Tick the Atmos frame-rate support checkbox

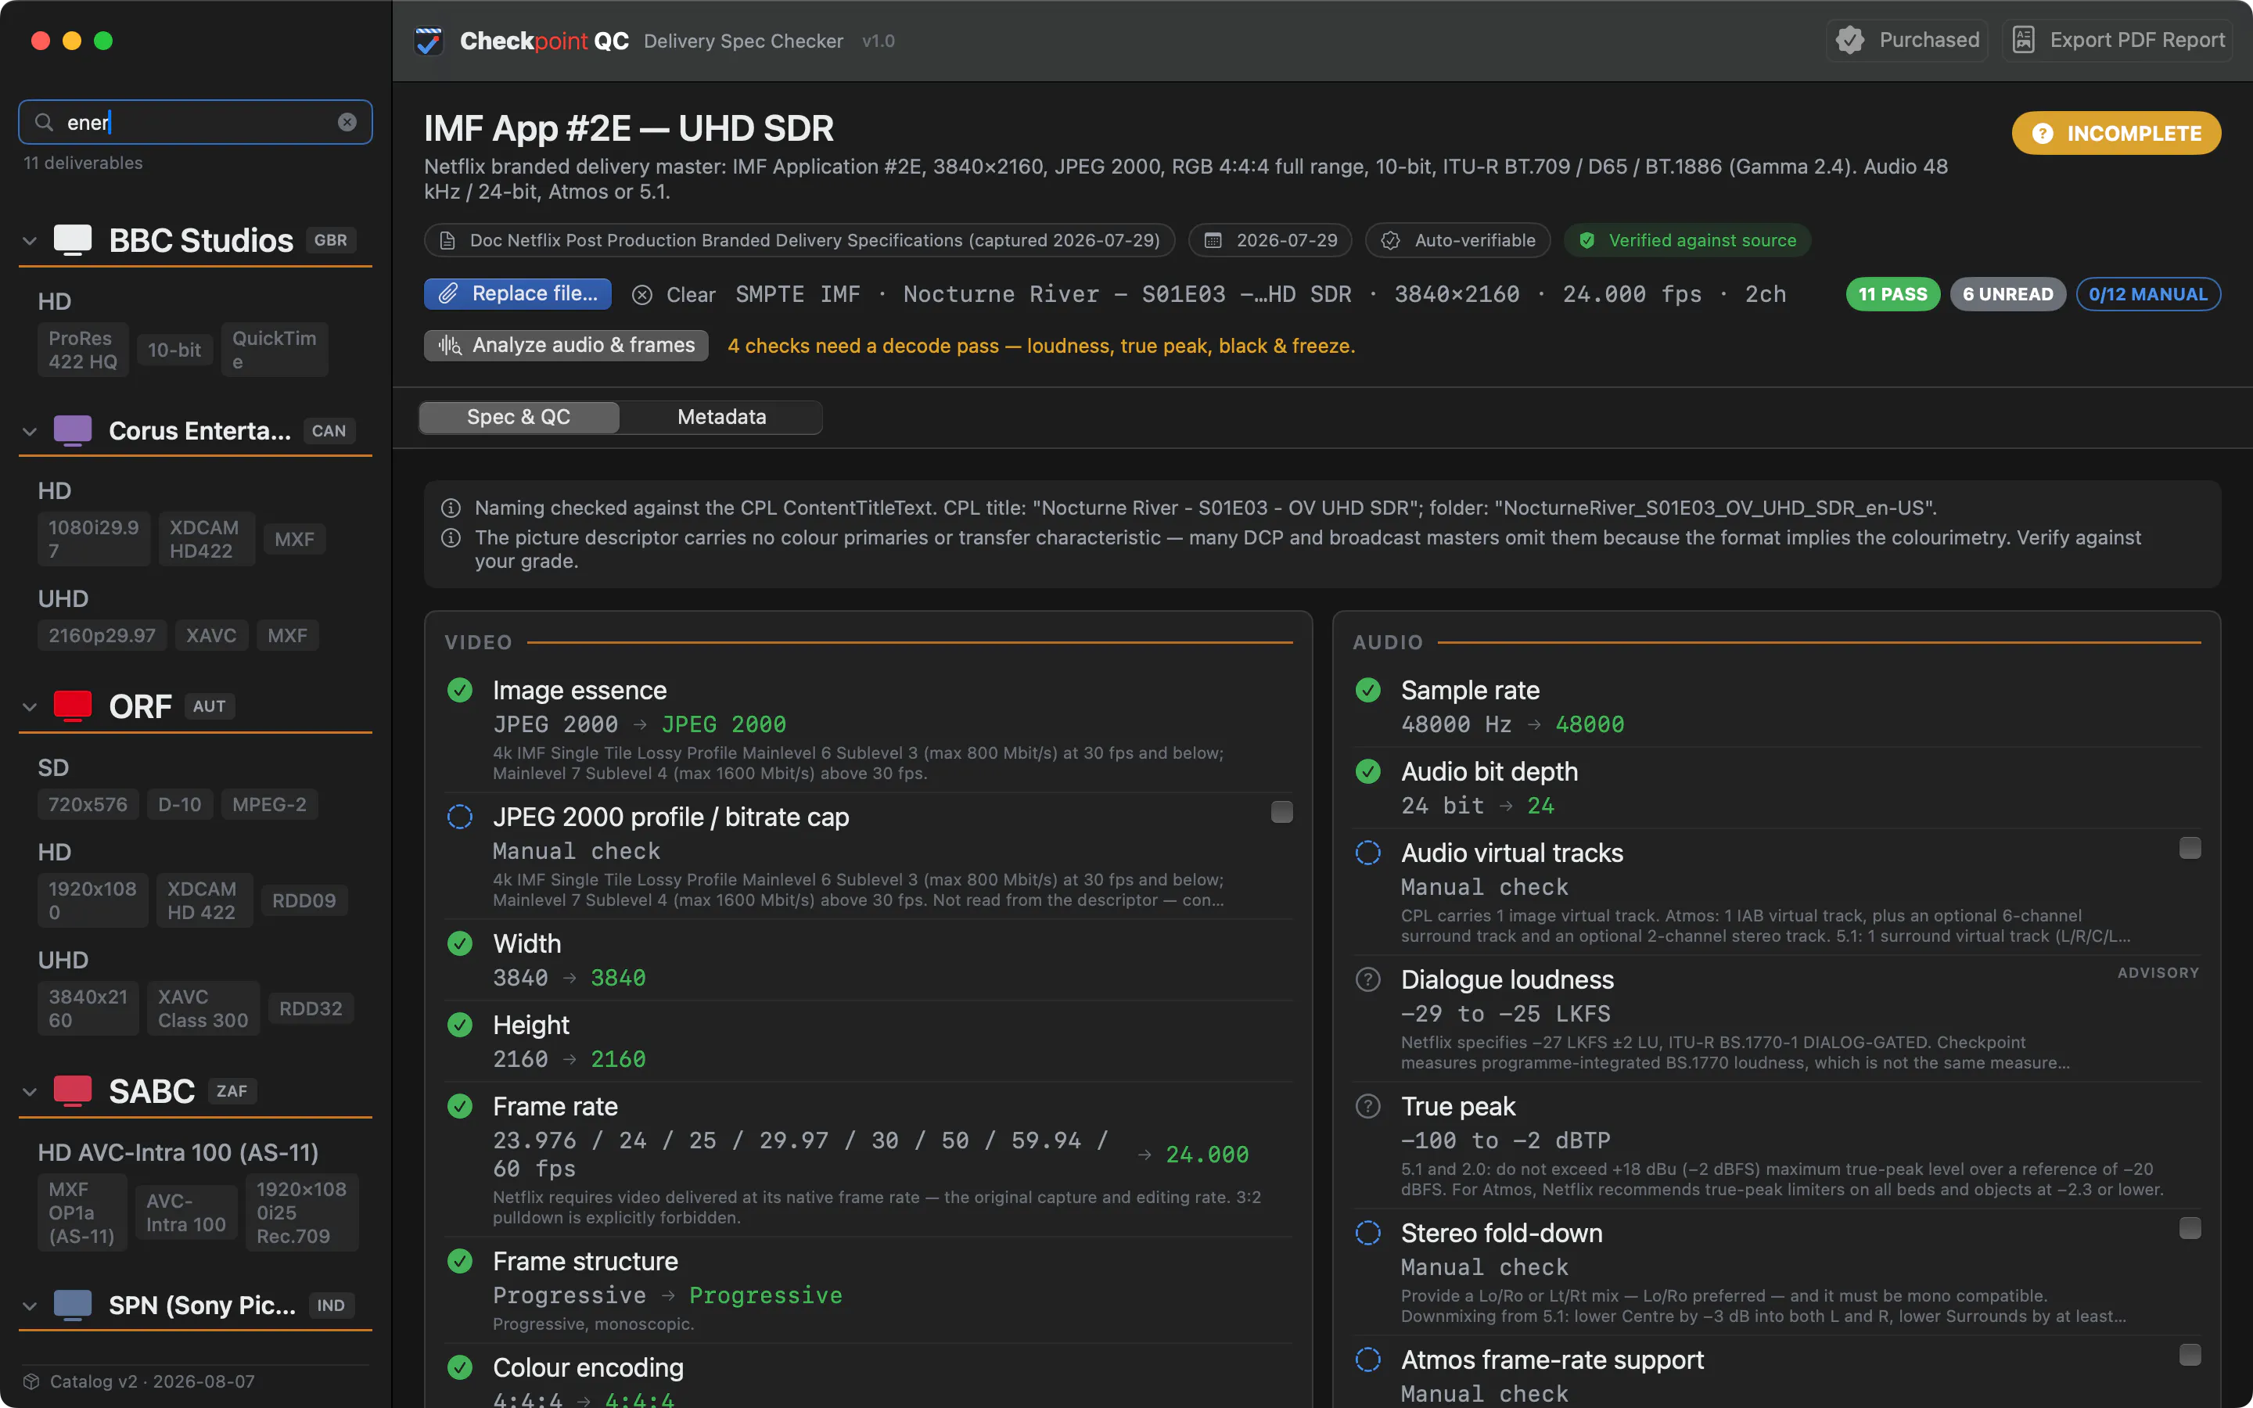coord(2190,1354)
